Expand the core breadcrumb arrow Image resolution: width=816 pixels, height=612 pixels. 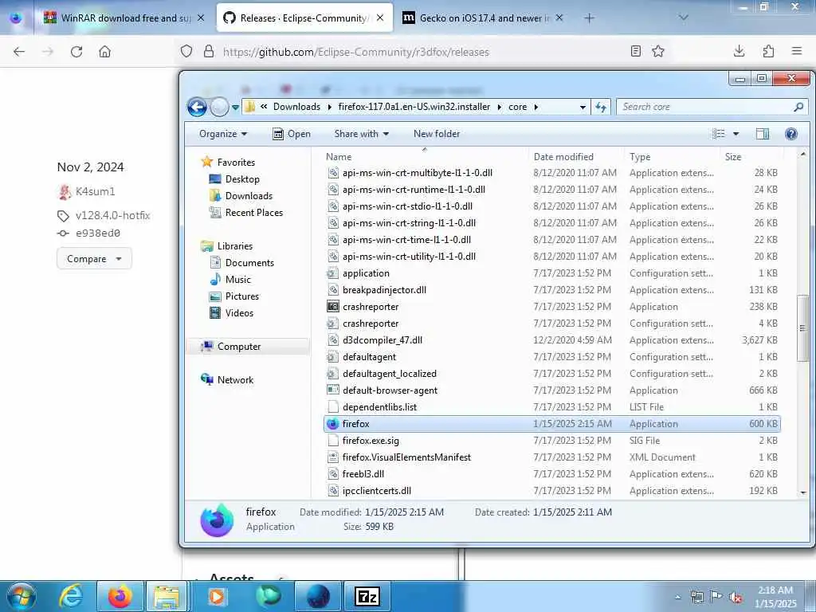tap(535, 107)
